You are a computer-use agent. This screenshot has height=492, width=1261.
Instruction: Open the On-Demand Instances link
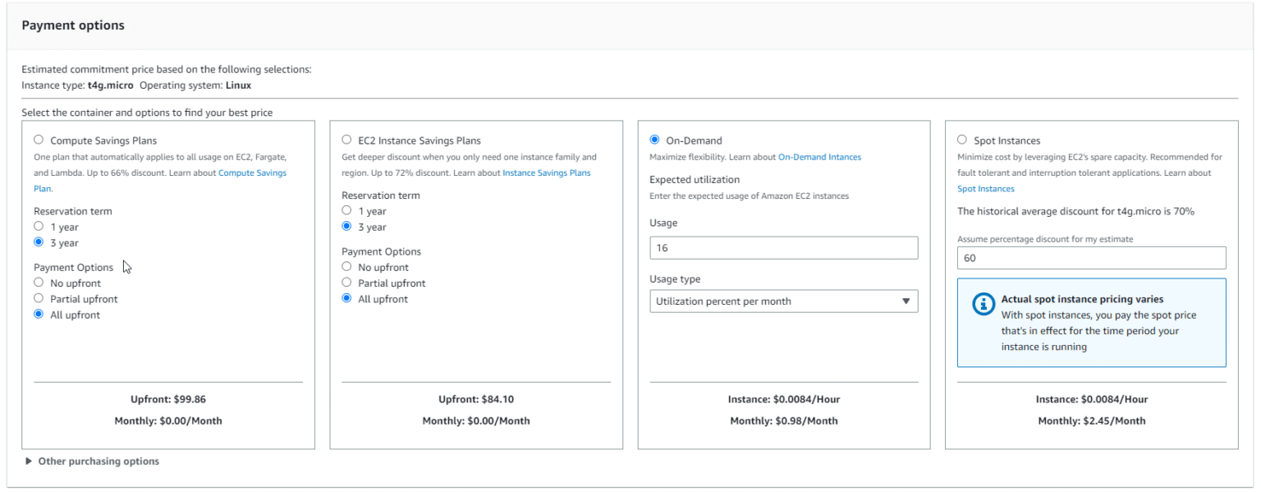[819, 157]
